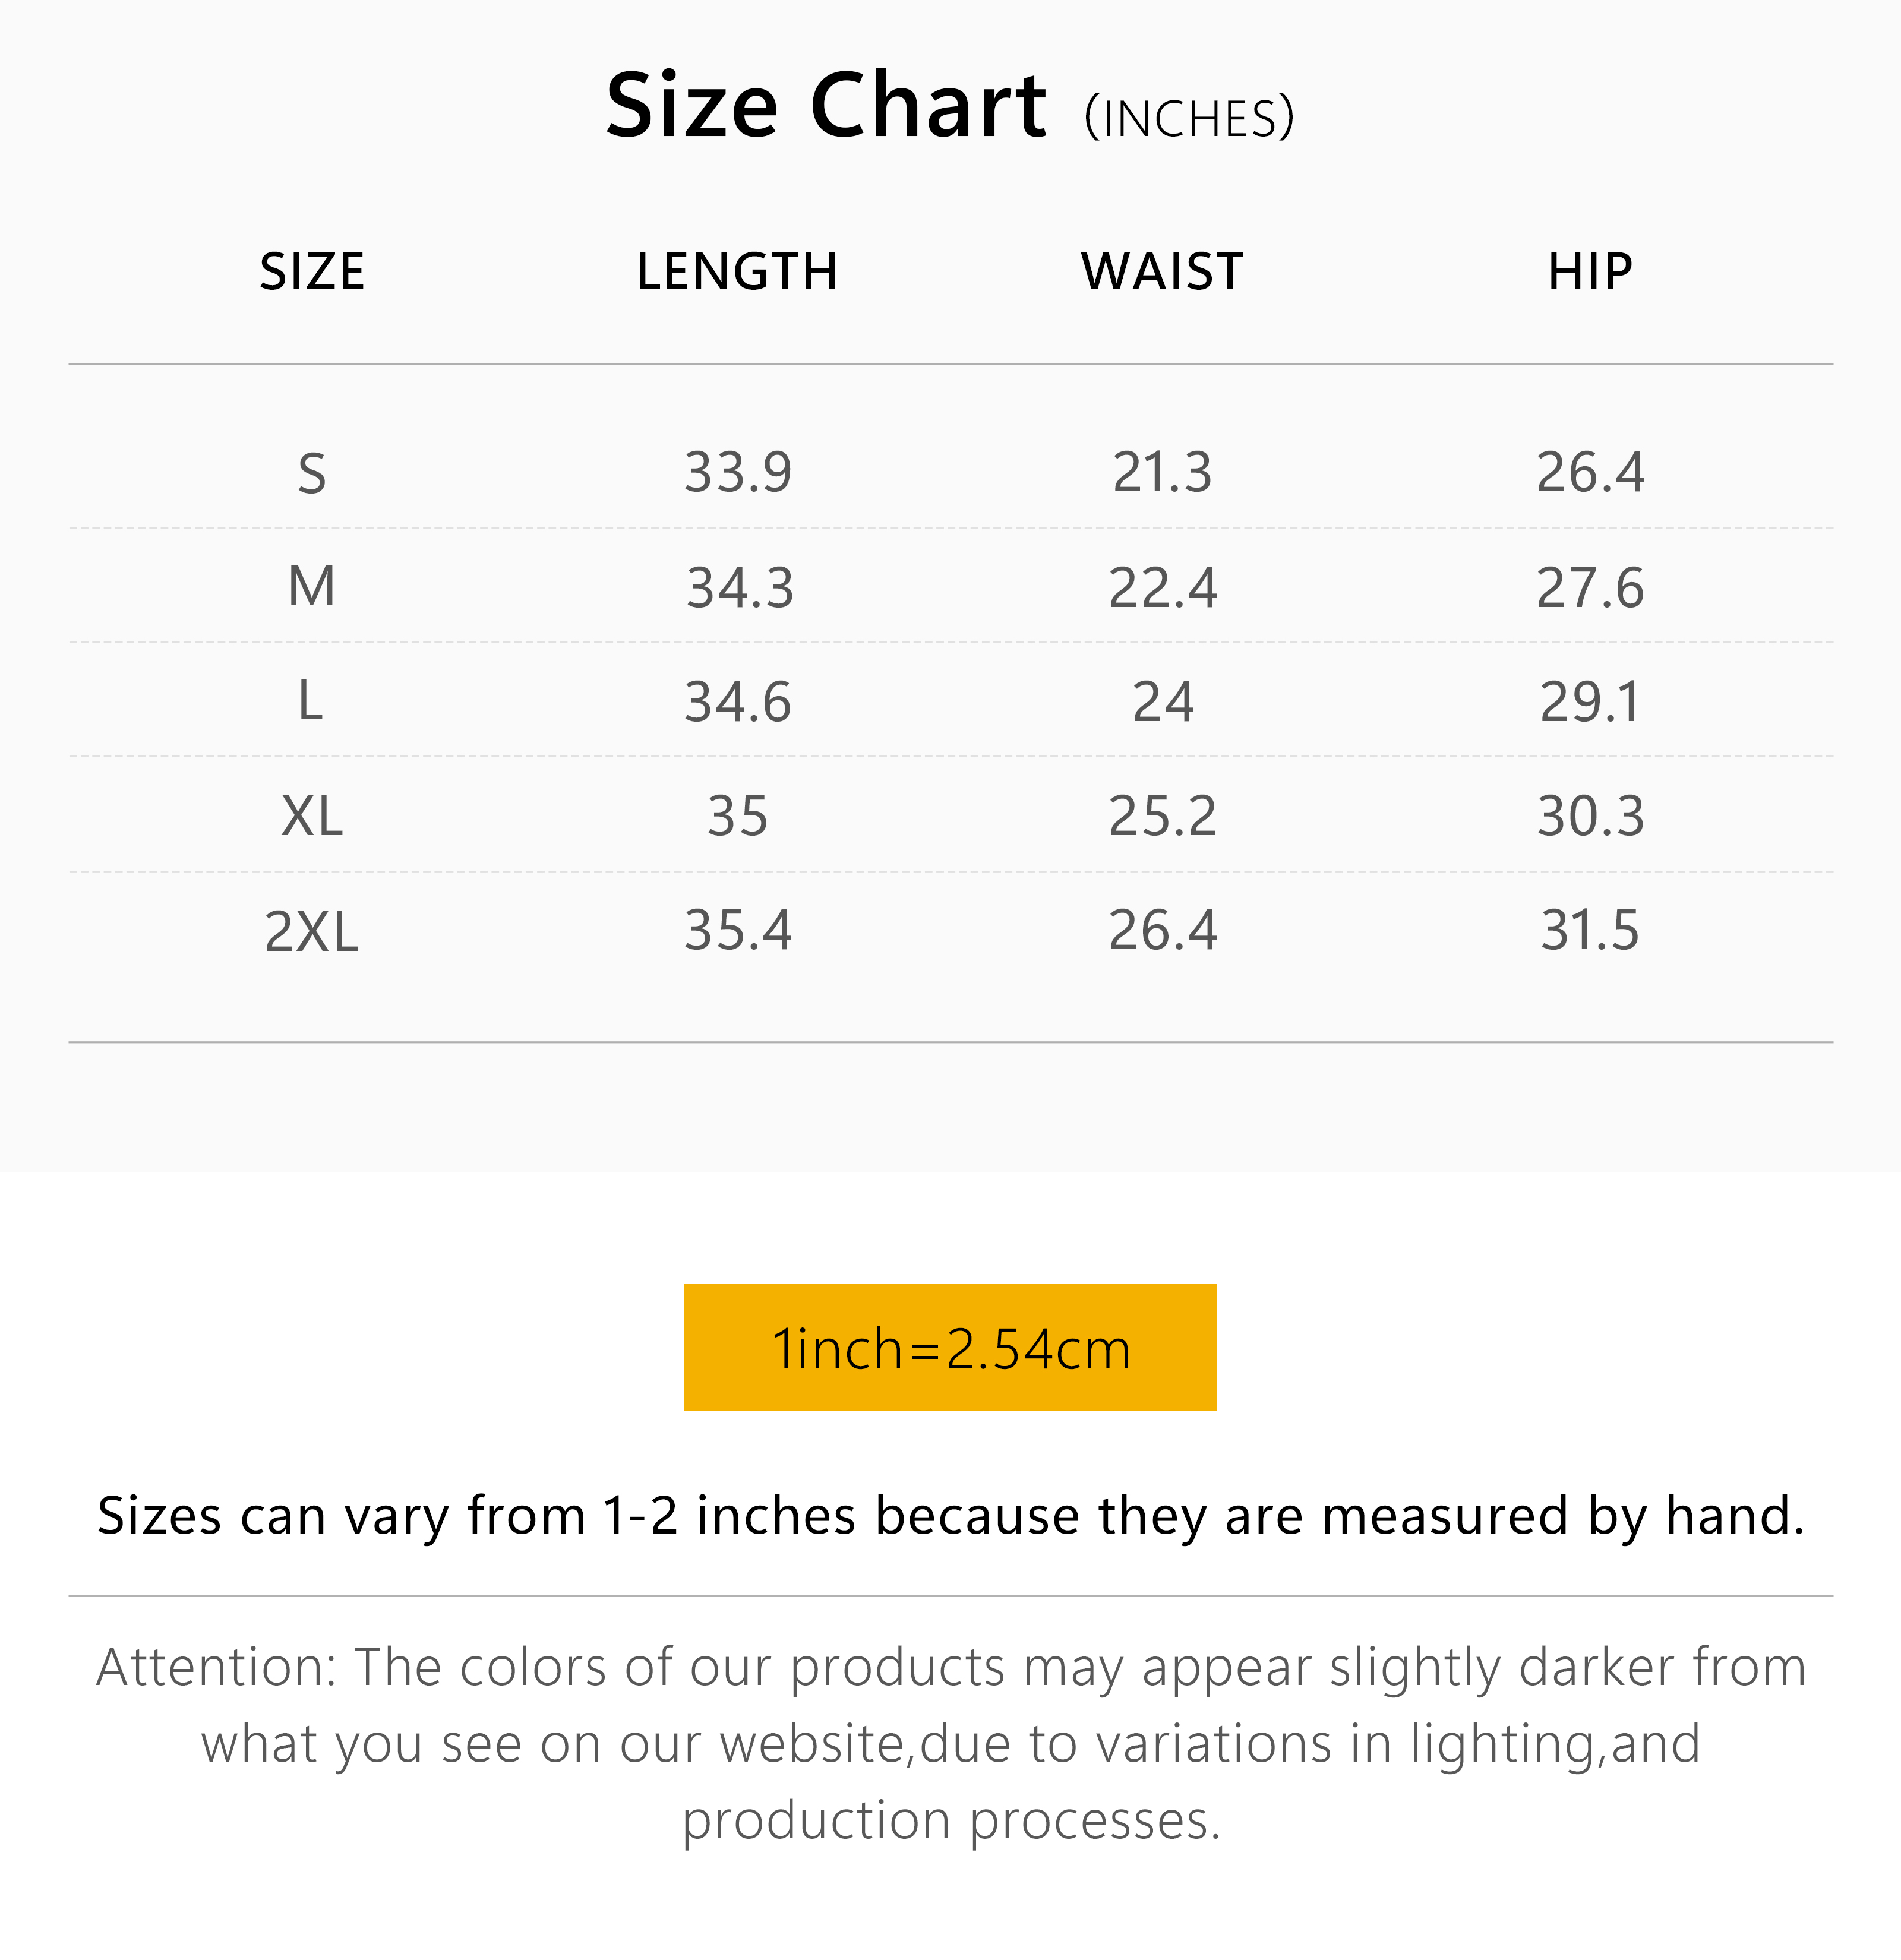This screenshot has width=1901, height=1960.
Task: Click the "Sizes can vary" note text
Action: pos(950,1516)
